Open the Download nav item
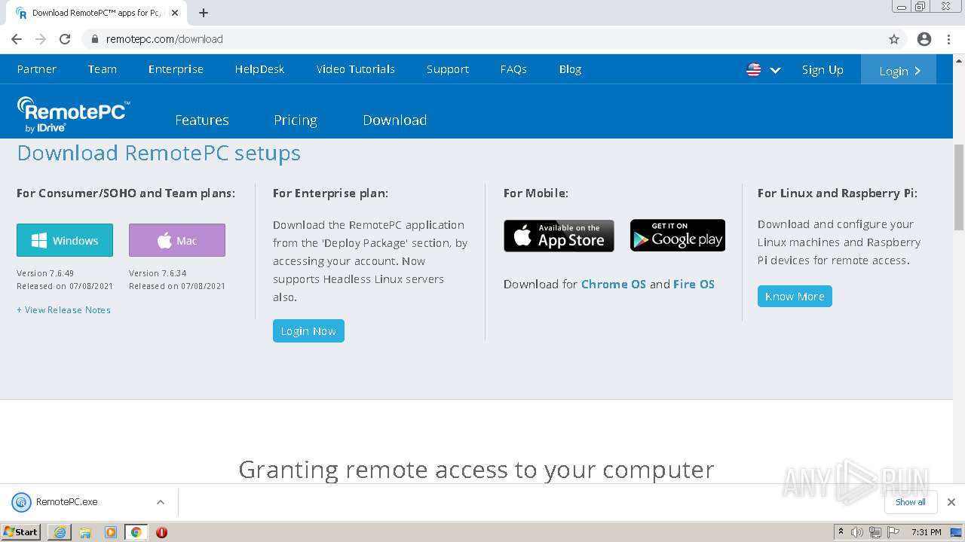 (395, 120)
